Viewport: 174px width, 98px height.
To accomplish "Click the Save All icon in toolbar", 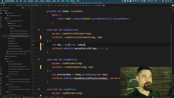I will click(x=4, y=5).
